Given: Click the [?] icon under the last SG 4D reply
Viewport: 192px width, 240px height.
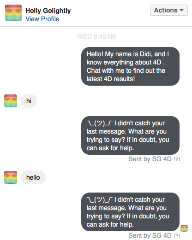Looking at the screenshot, I should click(x=177, y=235).
